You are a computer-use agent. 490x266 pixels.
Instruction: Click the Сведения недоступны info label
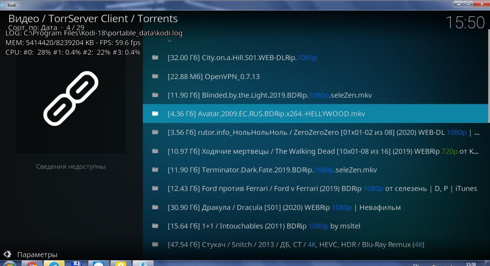pyautogui.click(x=71, y=167)
